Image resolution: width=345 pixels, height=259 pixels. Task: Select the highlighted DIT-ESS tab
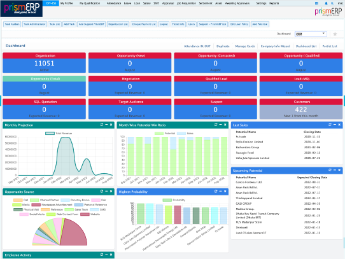(x=51, y=3)
